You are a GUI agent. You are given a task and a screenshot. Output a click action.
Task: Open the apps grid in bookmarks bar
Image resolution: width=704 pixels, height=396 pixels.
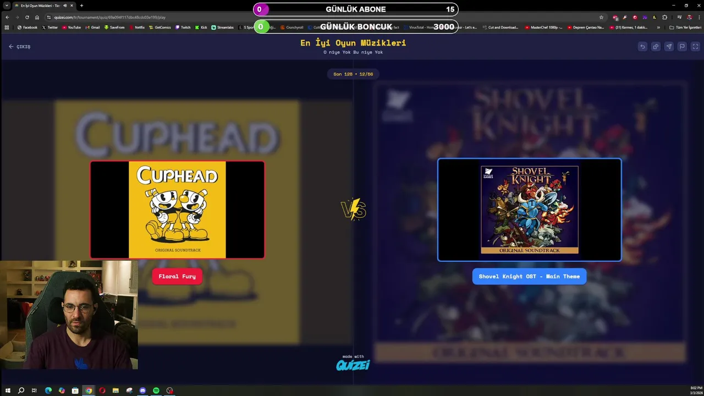point(7,28)
